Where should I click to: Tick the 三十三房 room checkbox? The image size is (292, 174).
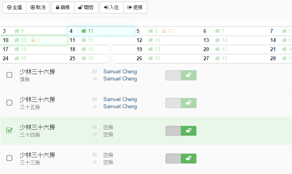coord(9,158)
